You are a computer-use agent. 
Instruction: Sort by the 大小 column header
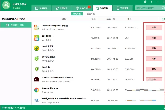[x=93, y=19]
